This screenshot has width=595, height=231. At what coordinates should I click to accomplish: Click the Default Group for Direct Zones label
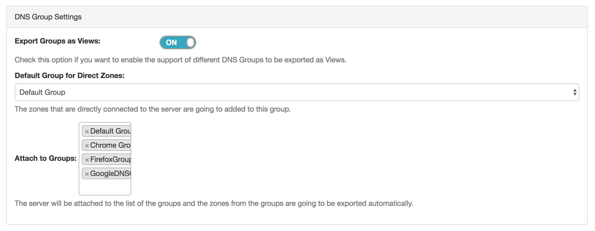pos(70,75)
